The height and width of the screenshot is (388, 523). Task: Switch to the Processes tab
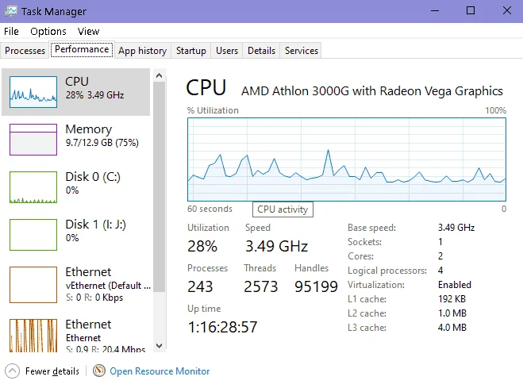(x=25, y=51)
